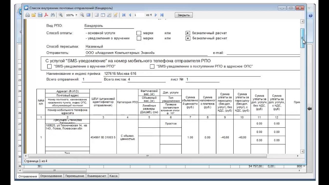This screenshot has width=329, height=185.
Task: Click the Закрыть button
Action: (184, 15)
